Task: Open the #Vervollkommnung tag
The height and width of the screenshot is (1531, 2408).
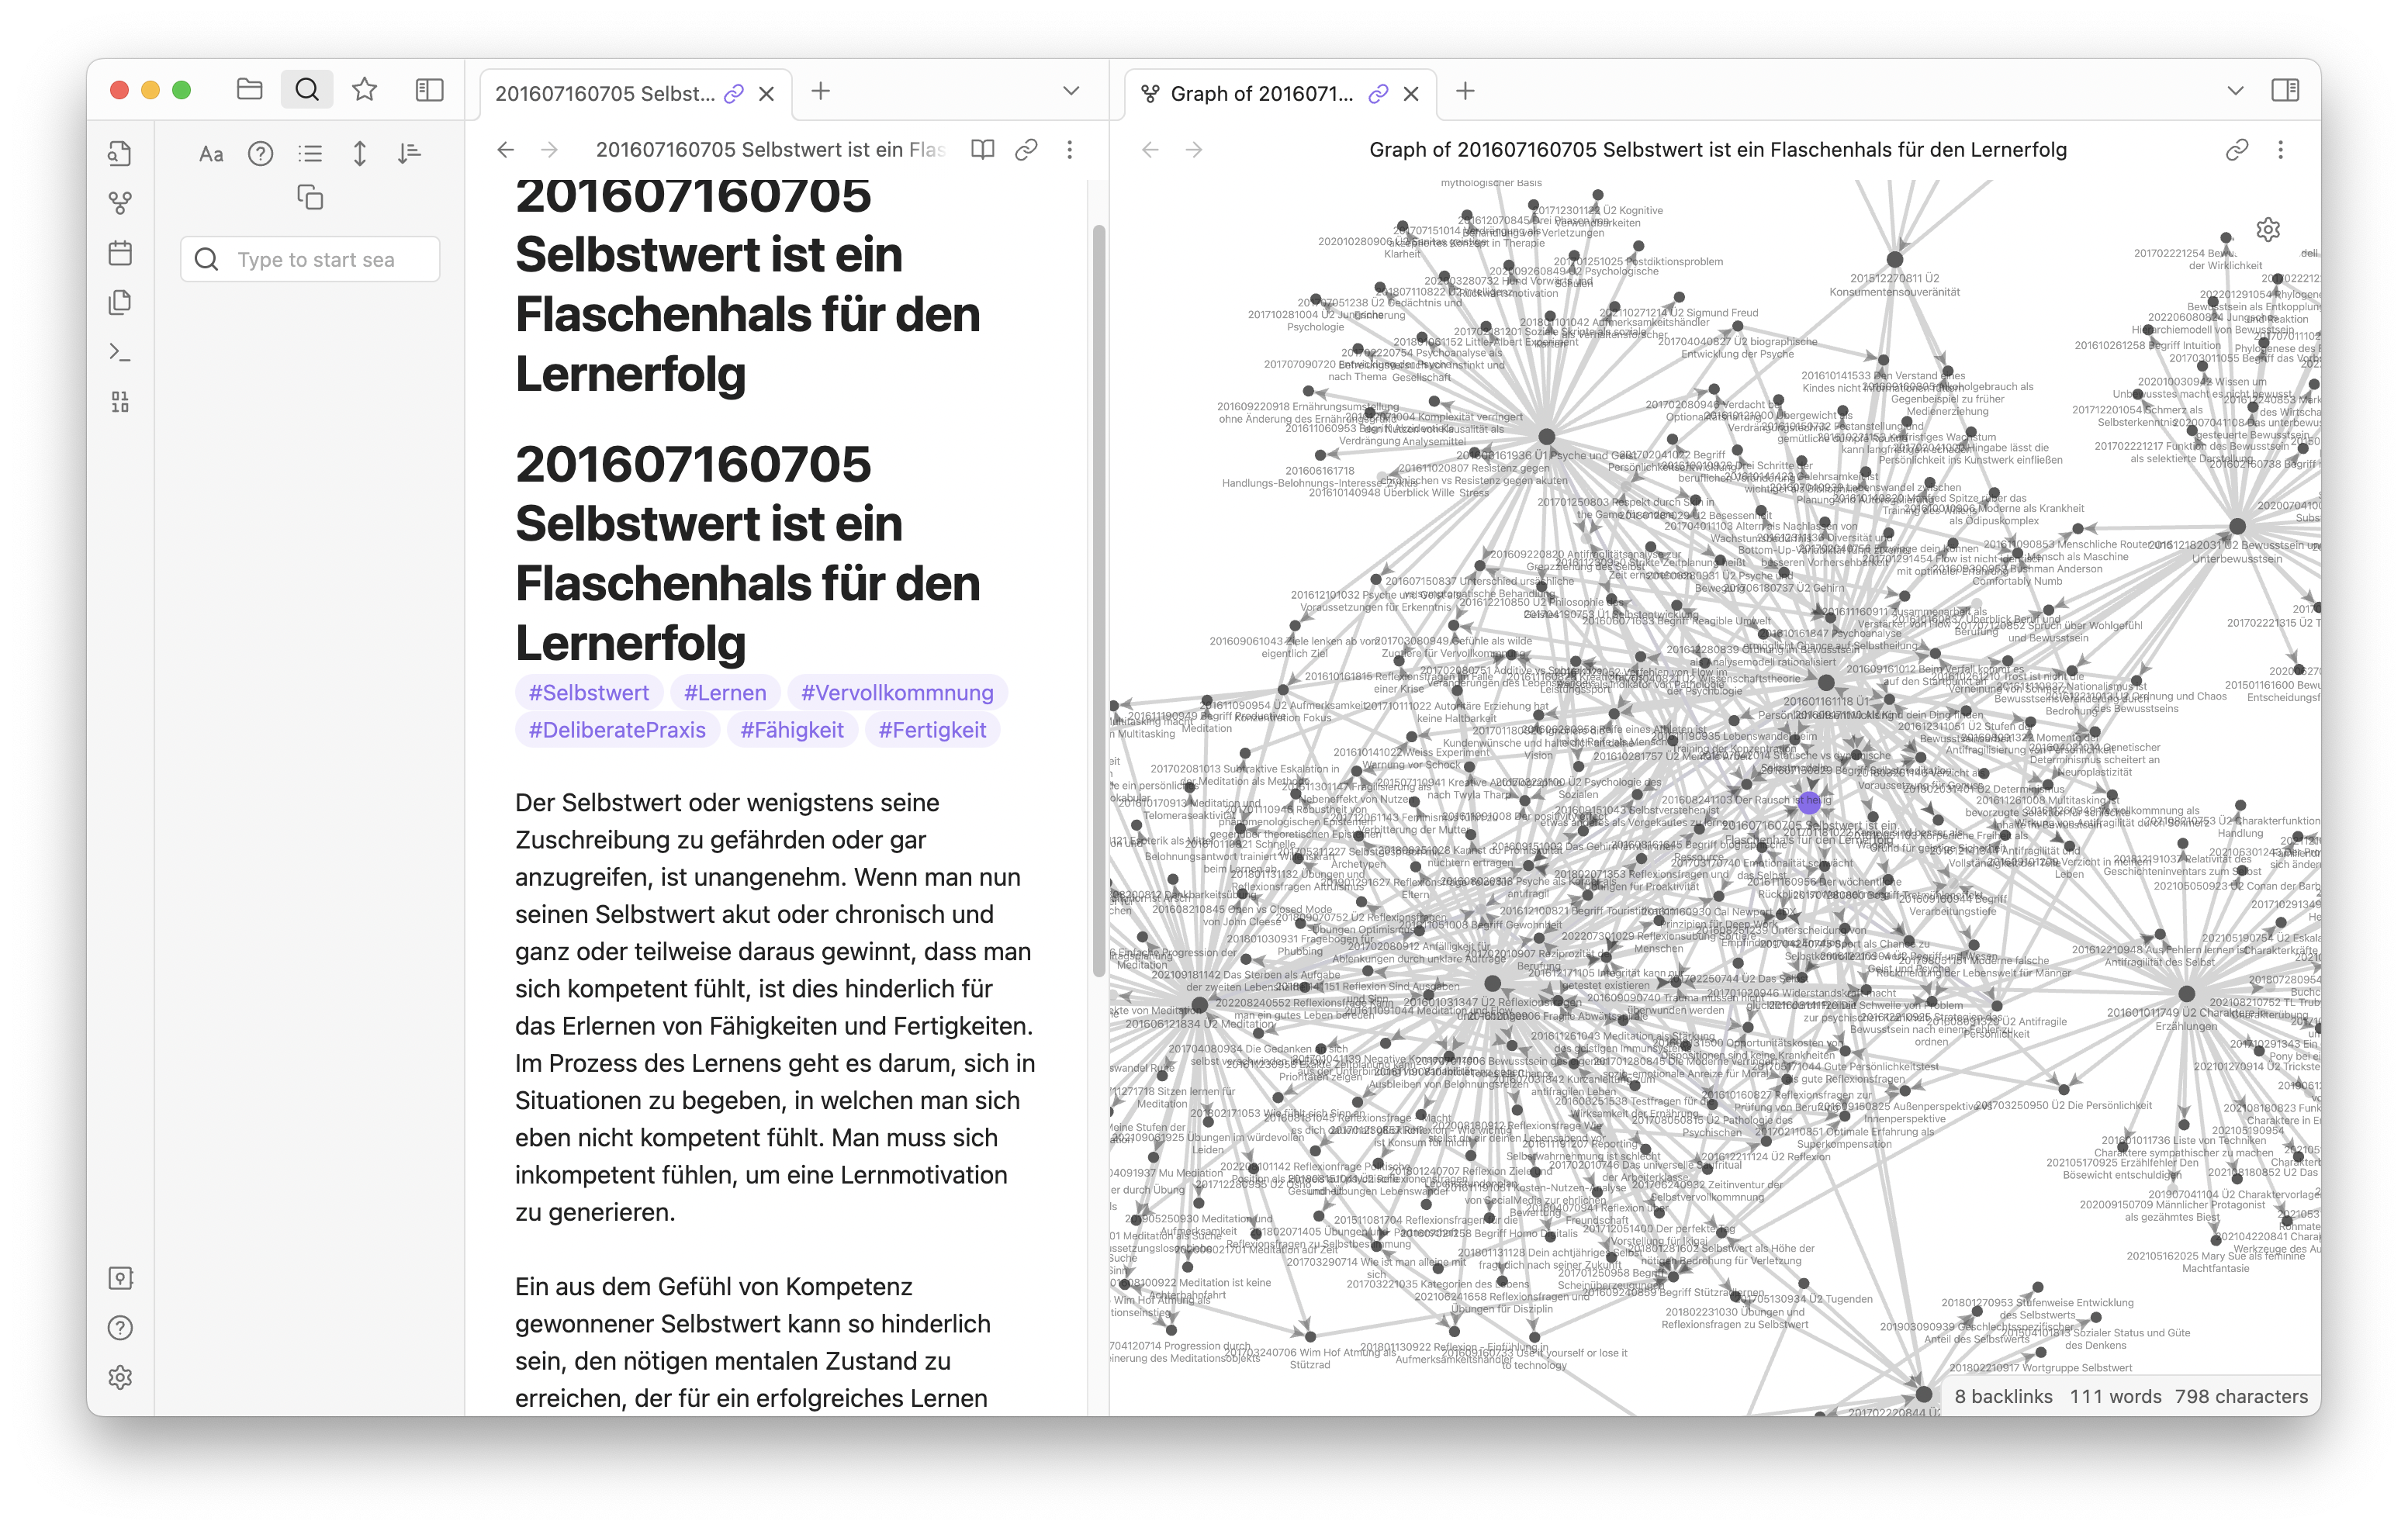Action: [x=897, y=693]
